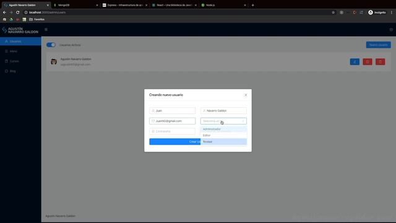Close the Express tab
Screen dimensions: 396x223
click(x=146, y=5)
